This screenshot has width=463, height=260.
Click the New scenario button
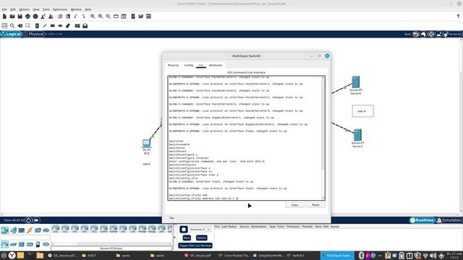(x=187, y=238)
